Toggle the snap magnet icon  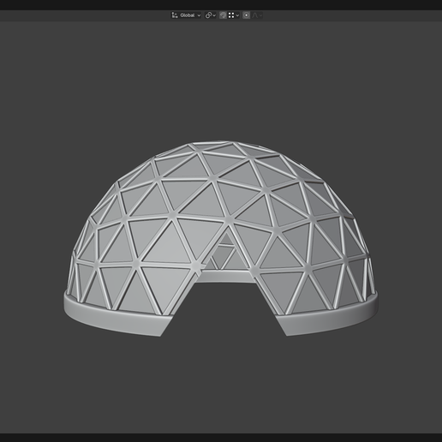click(x=223, y=15)
